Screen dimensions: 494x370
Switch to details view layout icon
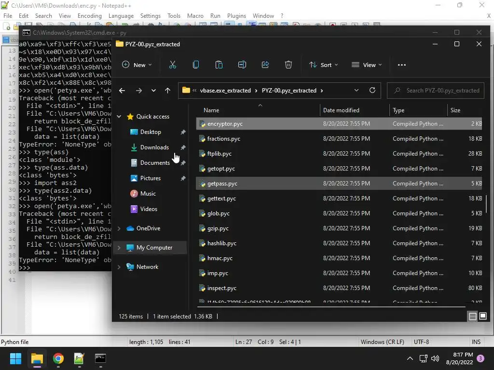(x=473, y=316)
